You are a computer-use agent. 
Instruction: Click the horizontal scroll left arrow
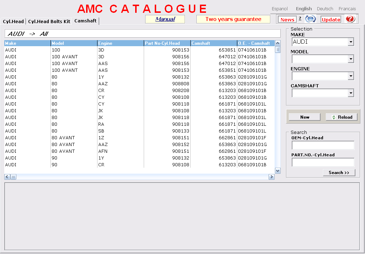pyautogui.click(x=7, y=177)
